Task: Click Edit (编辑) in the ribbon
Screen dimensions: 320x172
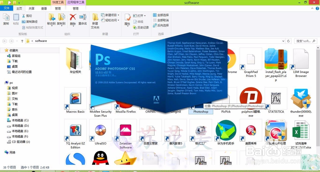Action: pyautogui.click(x=138, y=22)
